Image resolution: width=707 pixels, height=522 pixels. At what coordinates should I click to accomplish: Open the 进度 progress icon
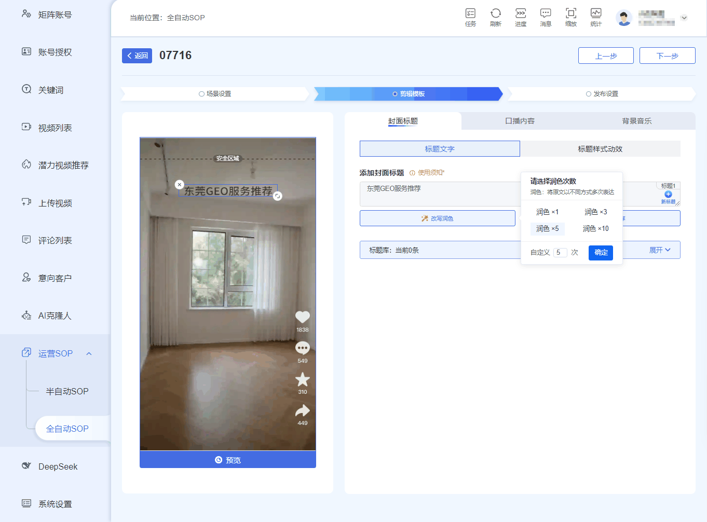coord(521,17)
